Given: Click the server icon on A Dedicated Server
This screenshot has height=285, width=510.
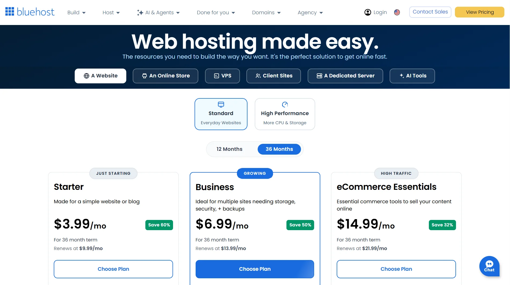Looking at the screenshot, I should (x=319, y=76).
